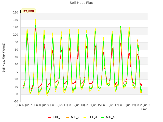Click the Jun 6 x-axis label
This screenshot has height=122, width=163.
click(20, 105)
